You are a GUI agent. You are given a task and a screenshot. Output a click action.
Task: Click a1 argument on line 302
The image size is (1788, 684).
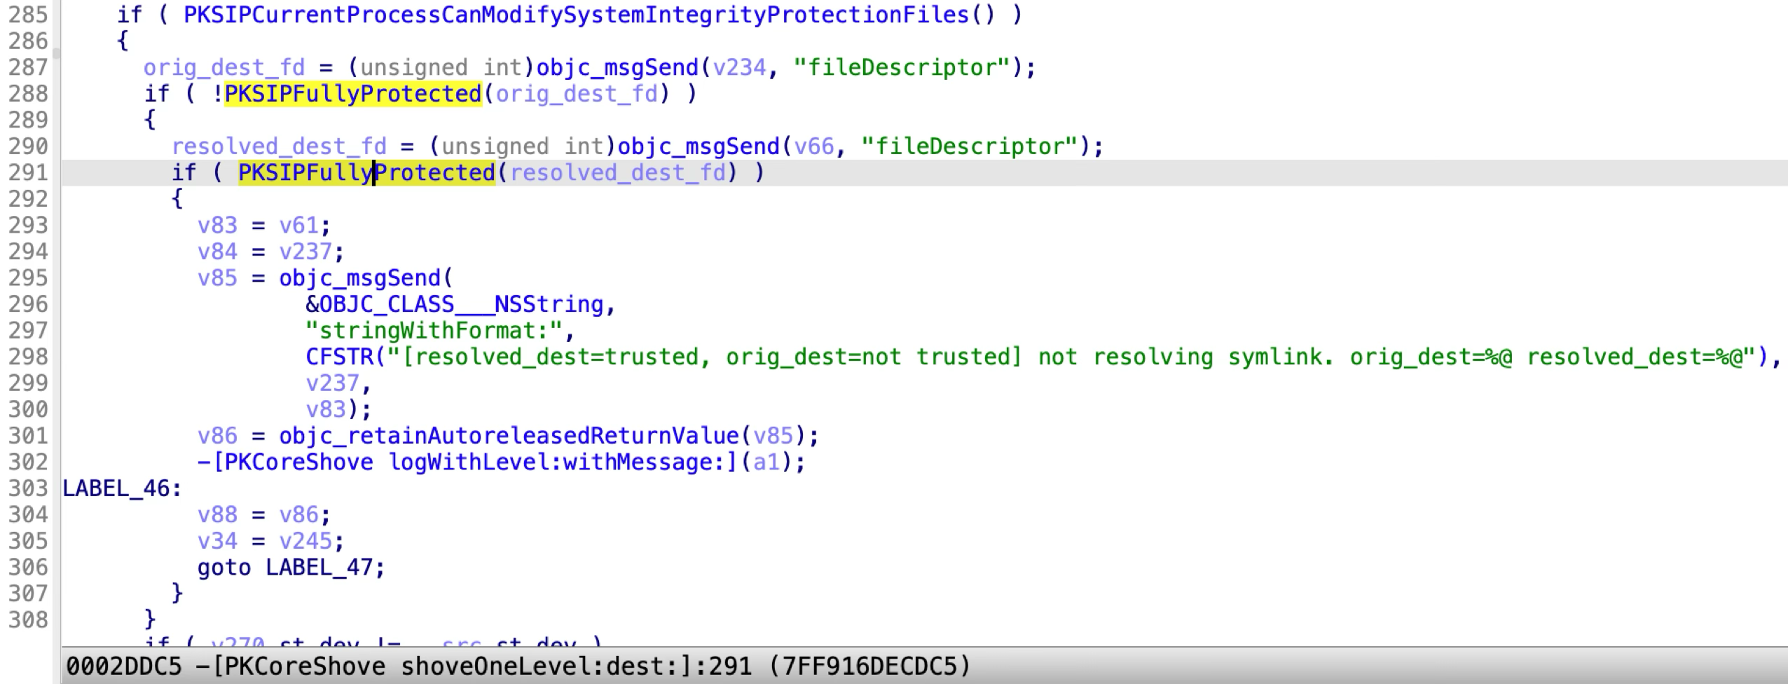(x=766, y=463)
